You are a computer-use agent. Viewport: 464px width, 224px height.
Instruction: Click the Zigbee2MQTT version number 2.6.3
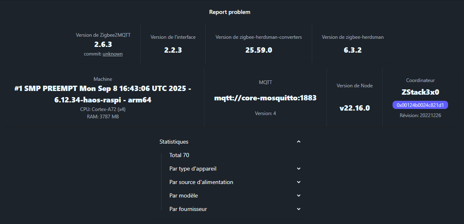[103, 44]
